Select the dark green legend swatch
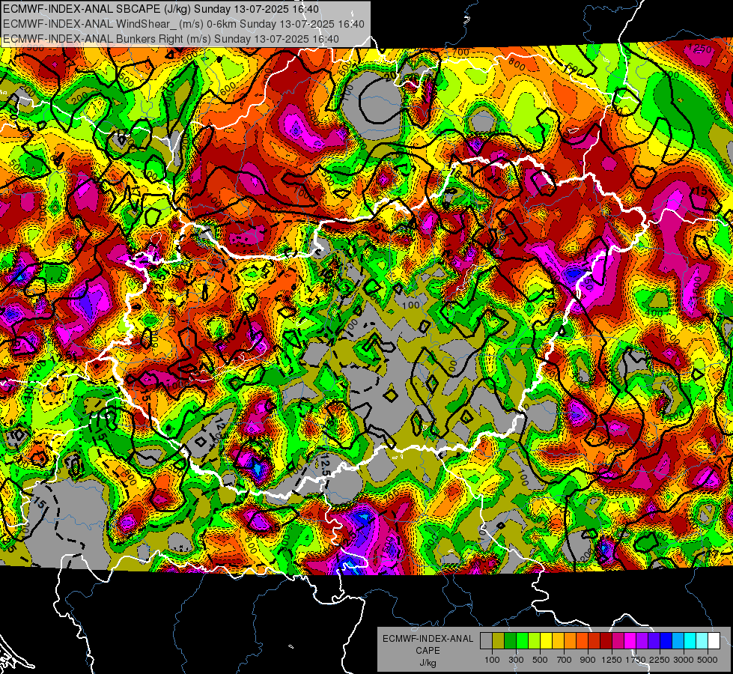Image resolution: width=733 pixels, height=674 pixels. click(510, 641)
